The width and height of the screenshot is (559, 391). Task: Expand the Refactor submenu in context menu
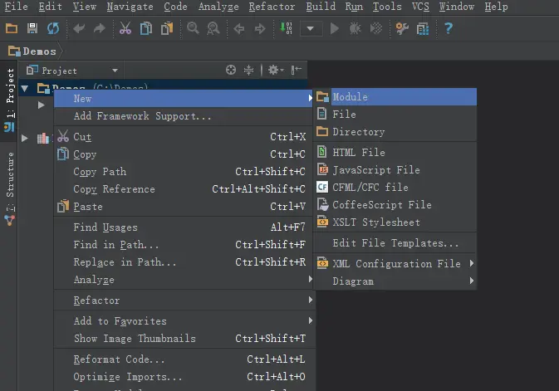click(184, 301)
